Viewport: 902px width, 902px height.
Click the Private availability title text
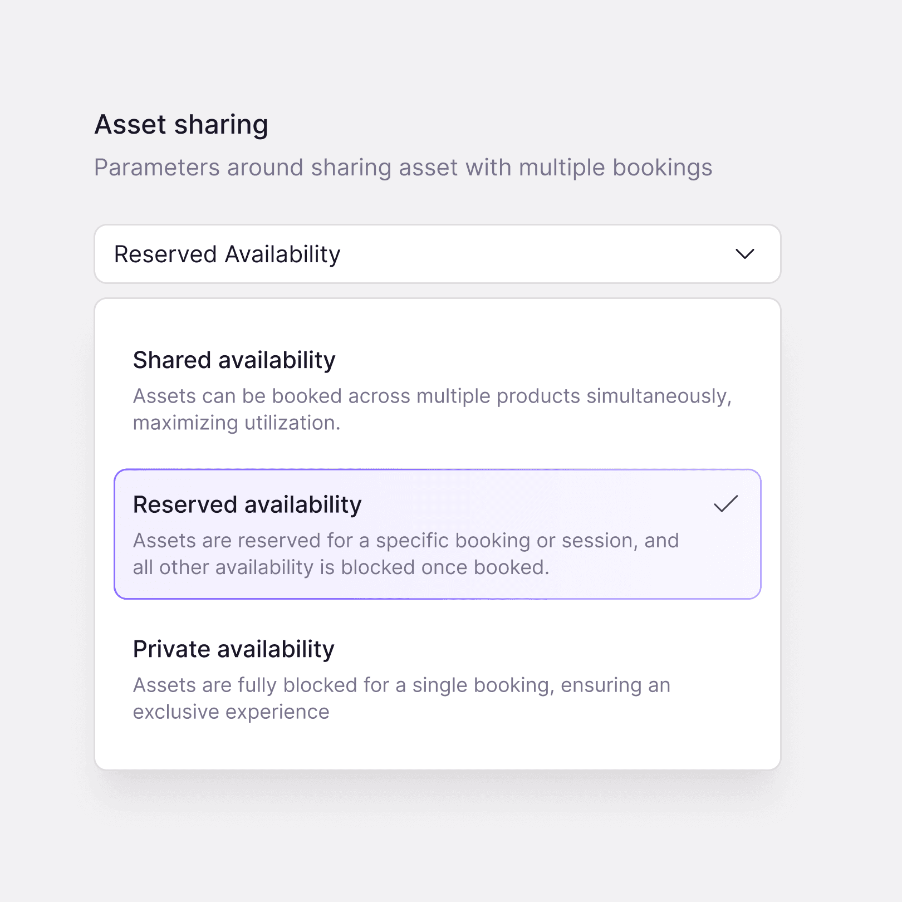[x=233, y=649]
